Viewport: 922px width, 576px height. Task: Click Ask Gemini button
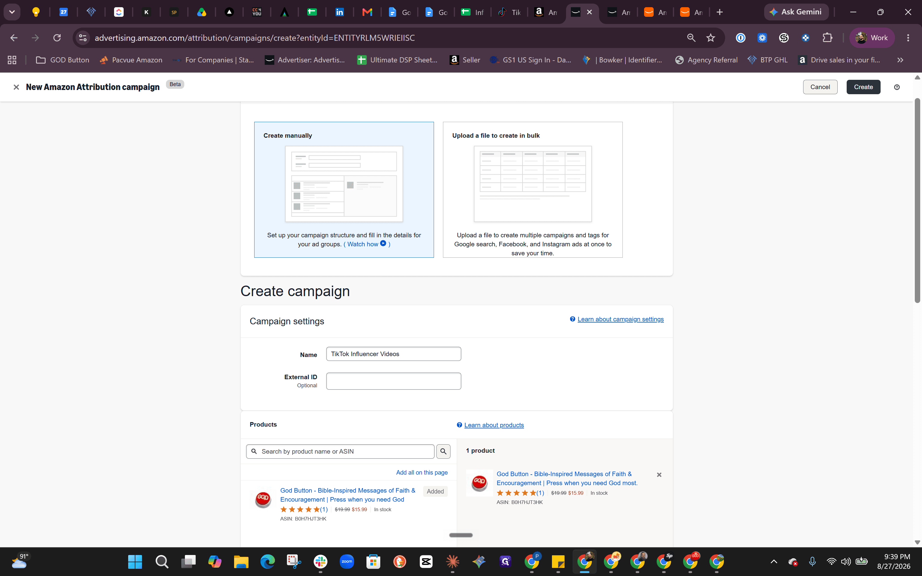pyautogui.click(x=796, y=12)
